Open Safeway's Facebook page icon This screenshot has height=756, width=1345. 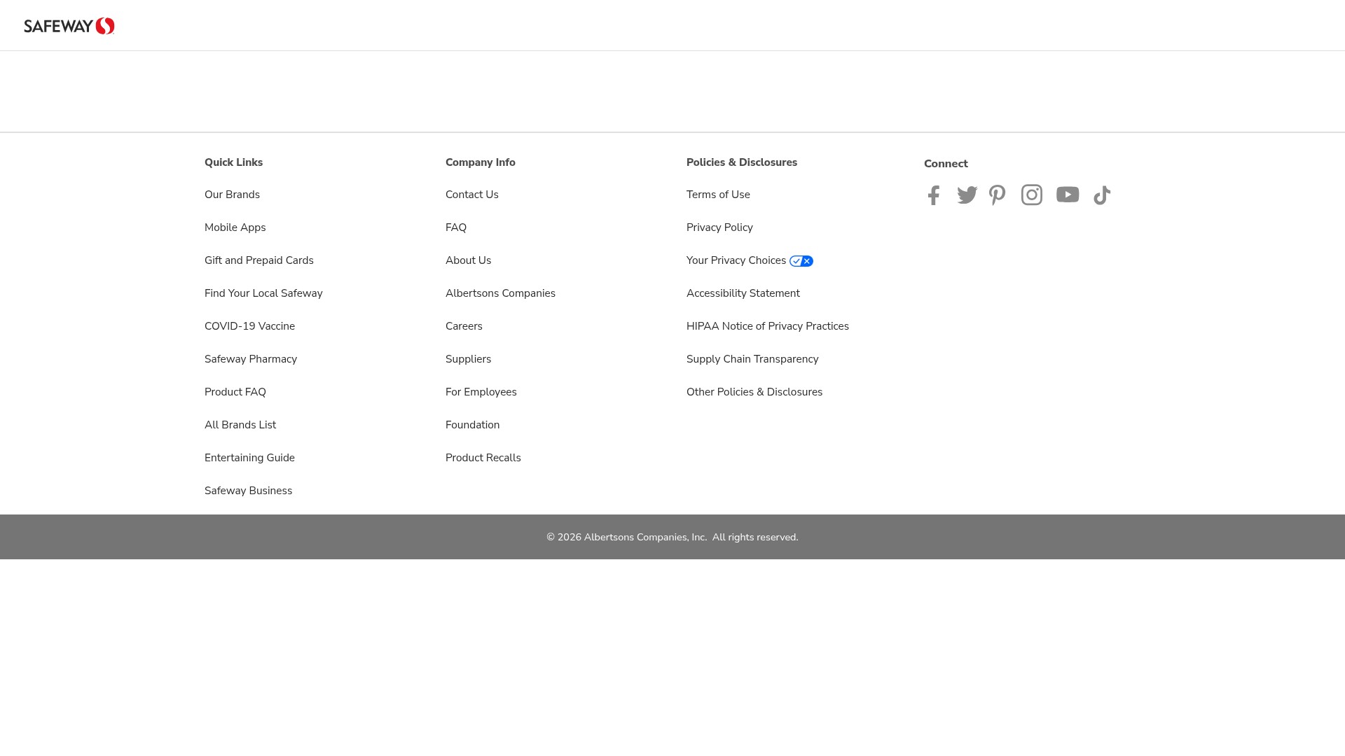tap(934, 195)
